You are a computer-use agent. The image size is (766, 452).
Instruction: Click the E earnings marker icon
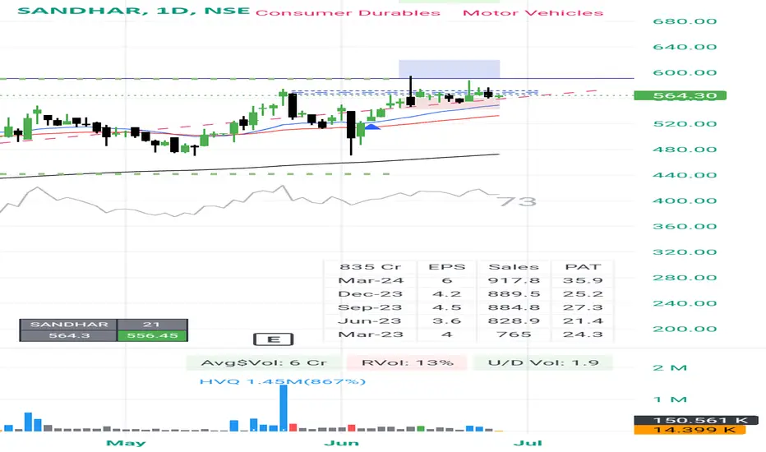click(x=274, y=339)
